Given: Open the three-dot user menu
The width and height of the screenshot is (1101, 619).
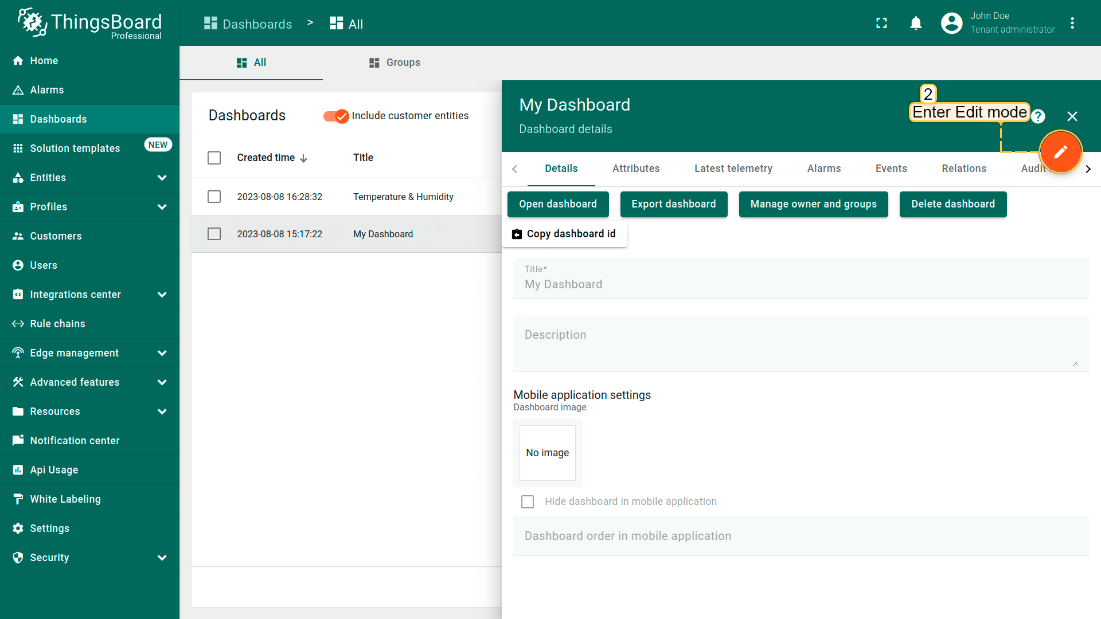Looking at the screenshot, I should click(1072, 23).
